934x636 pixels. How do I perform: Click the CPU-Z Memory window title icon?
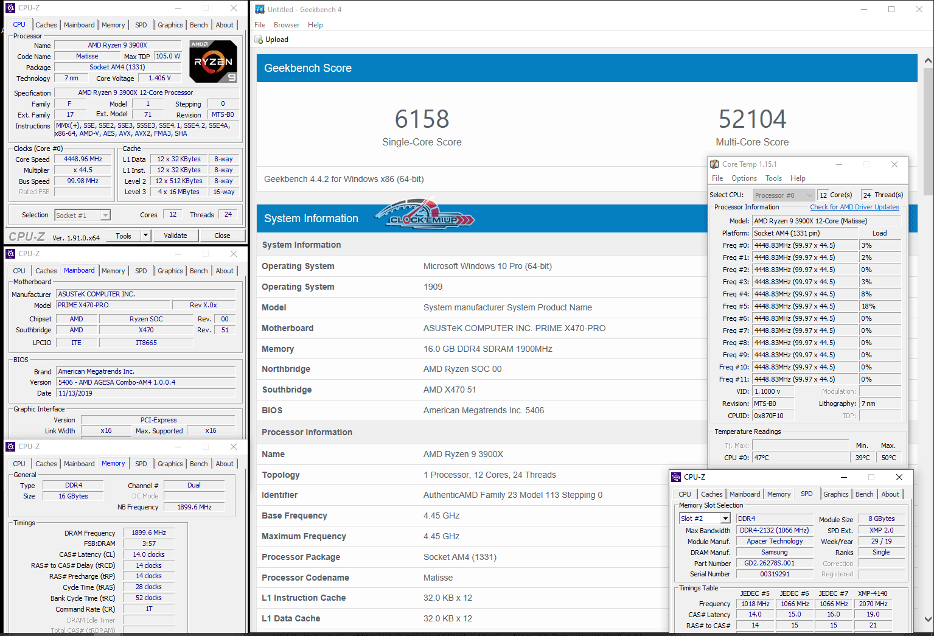click(10, 447)
